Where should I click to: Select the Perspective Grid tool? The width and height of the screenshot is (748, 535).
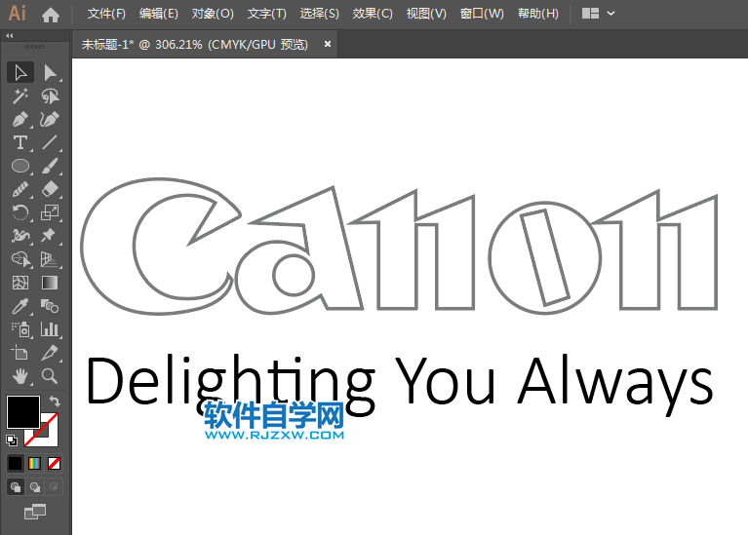50,259
